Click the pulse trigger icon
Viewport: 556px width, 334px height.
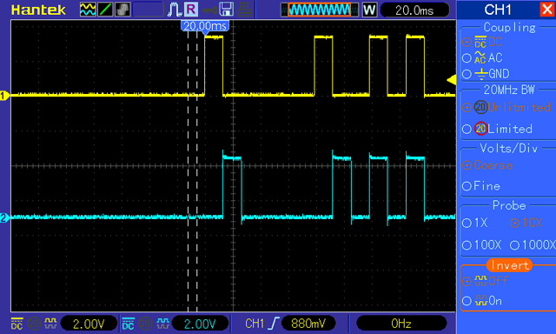174,10
